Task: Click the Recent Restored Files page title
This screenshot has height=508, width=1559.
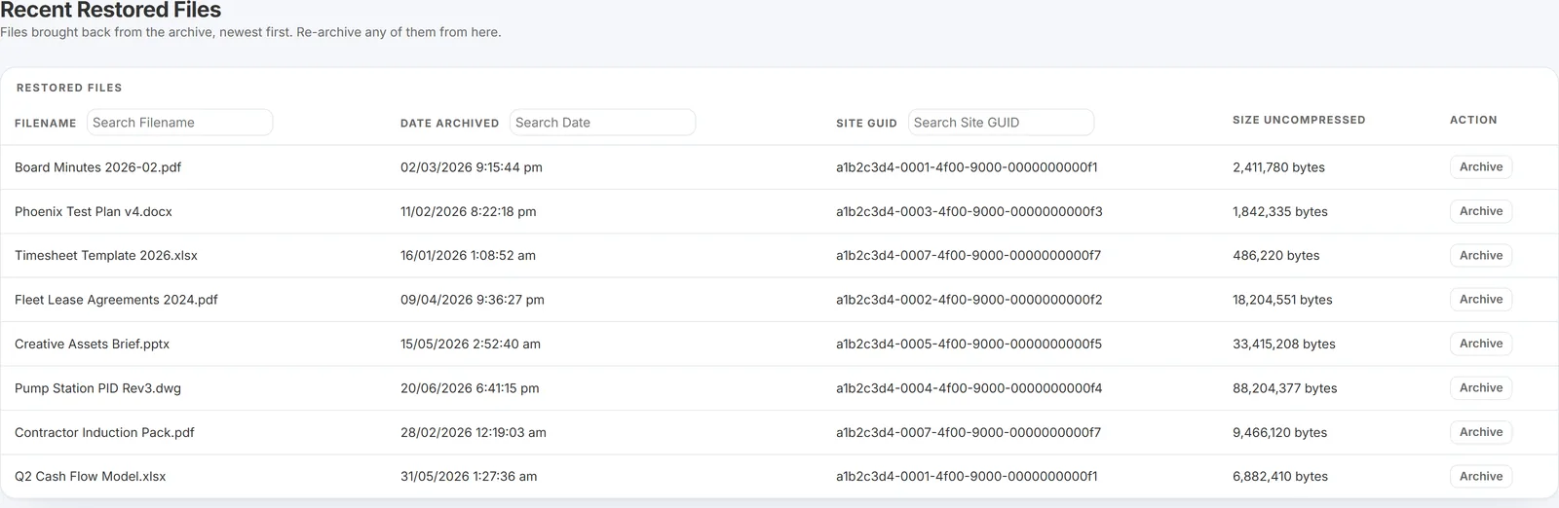Action: point(110,10)
